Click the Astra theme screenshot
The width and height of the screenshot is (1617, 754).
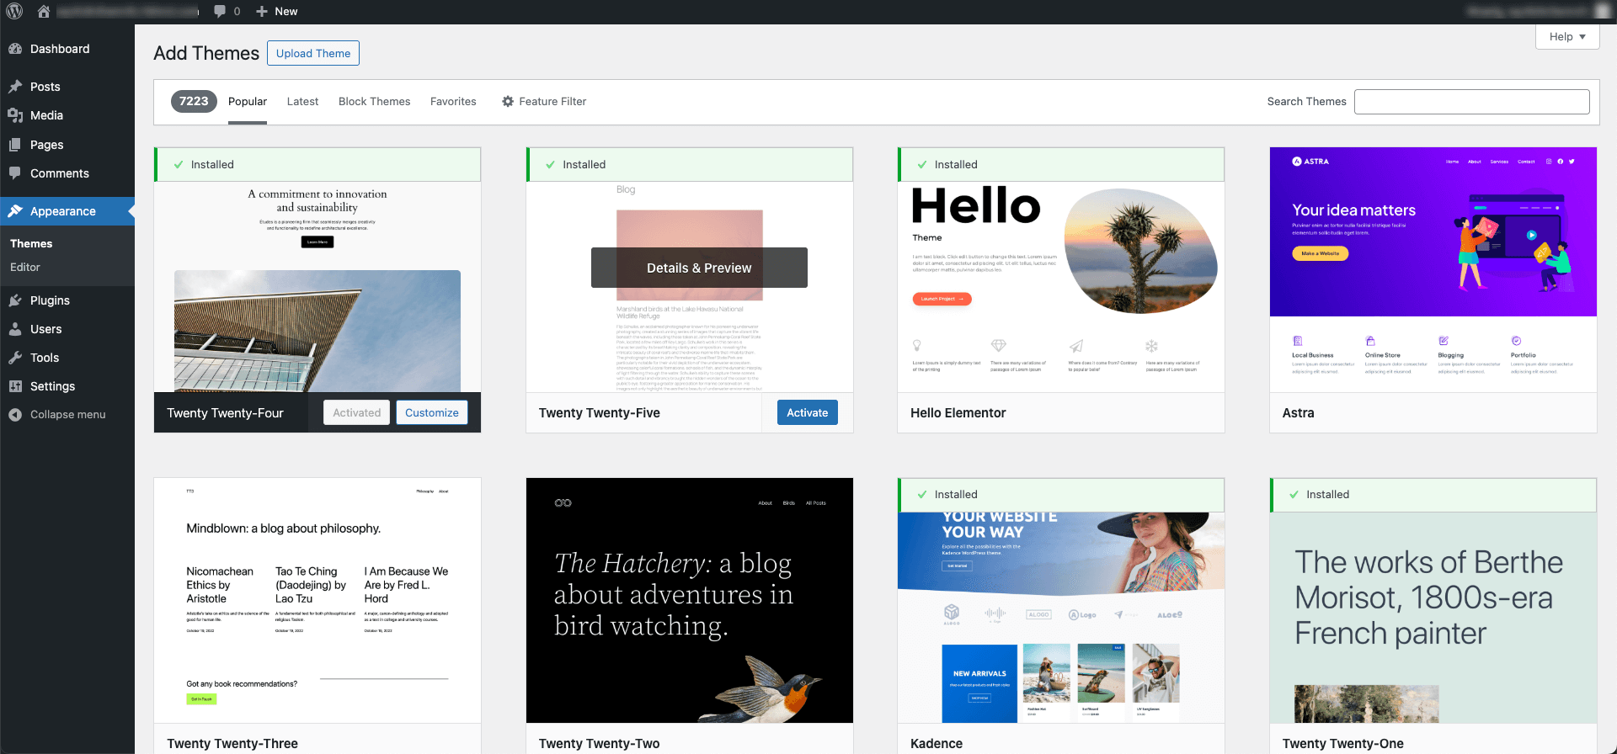click(x=1433, y=270)
